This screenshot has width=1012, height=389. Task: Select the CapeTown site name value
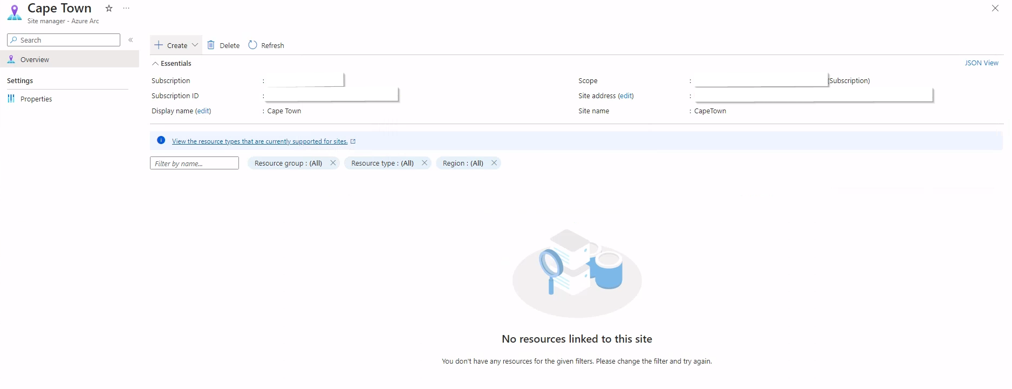(710, 111)
